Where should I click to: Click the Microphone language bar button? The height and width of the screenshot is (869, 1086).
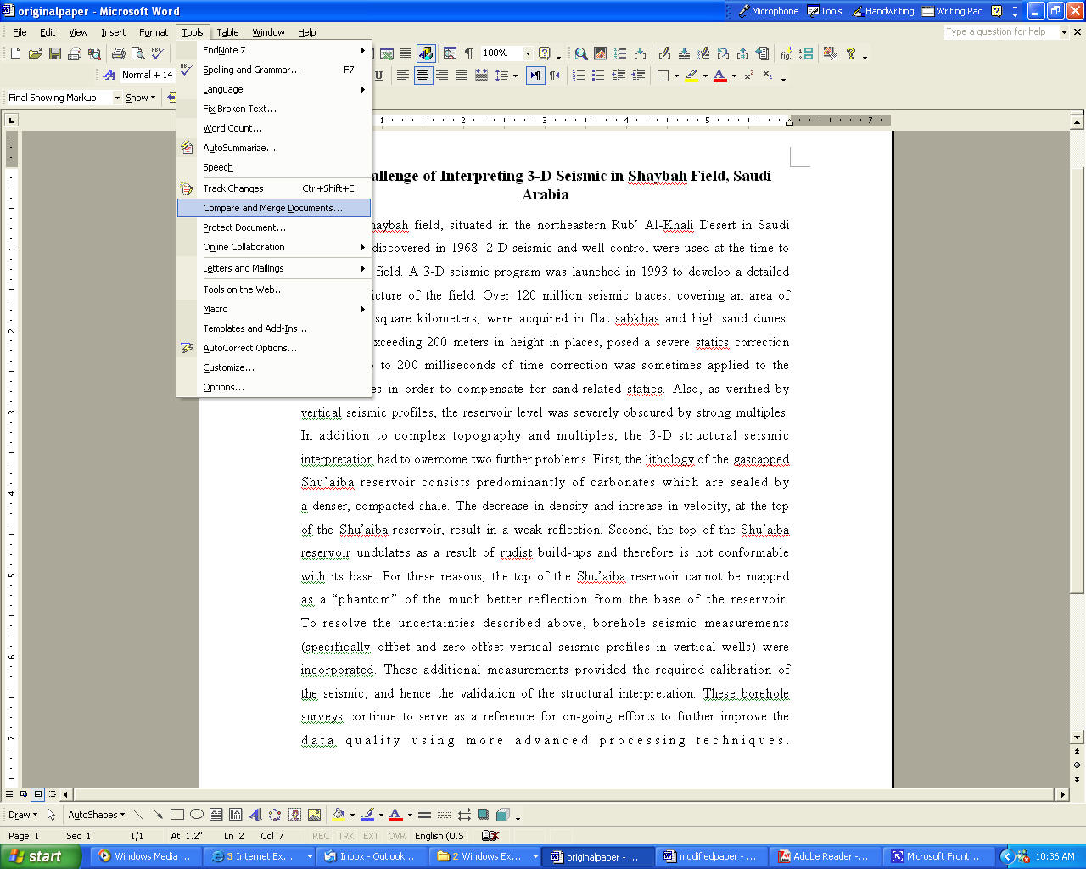pyautogui.click(x=769, y=11)
